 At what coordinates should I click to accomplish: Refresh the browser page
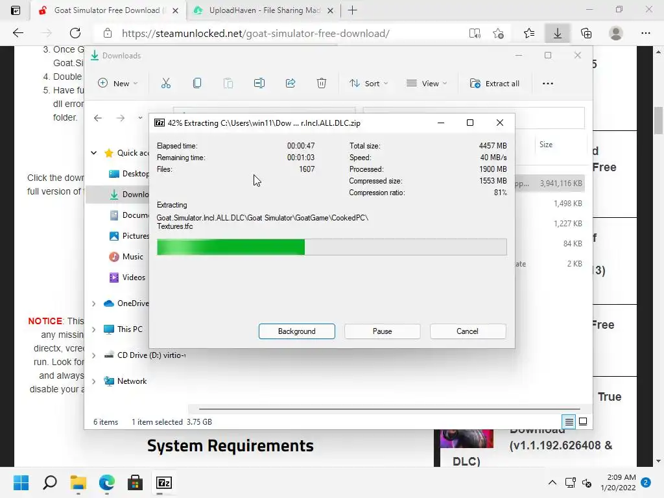(75, 33)
